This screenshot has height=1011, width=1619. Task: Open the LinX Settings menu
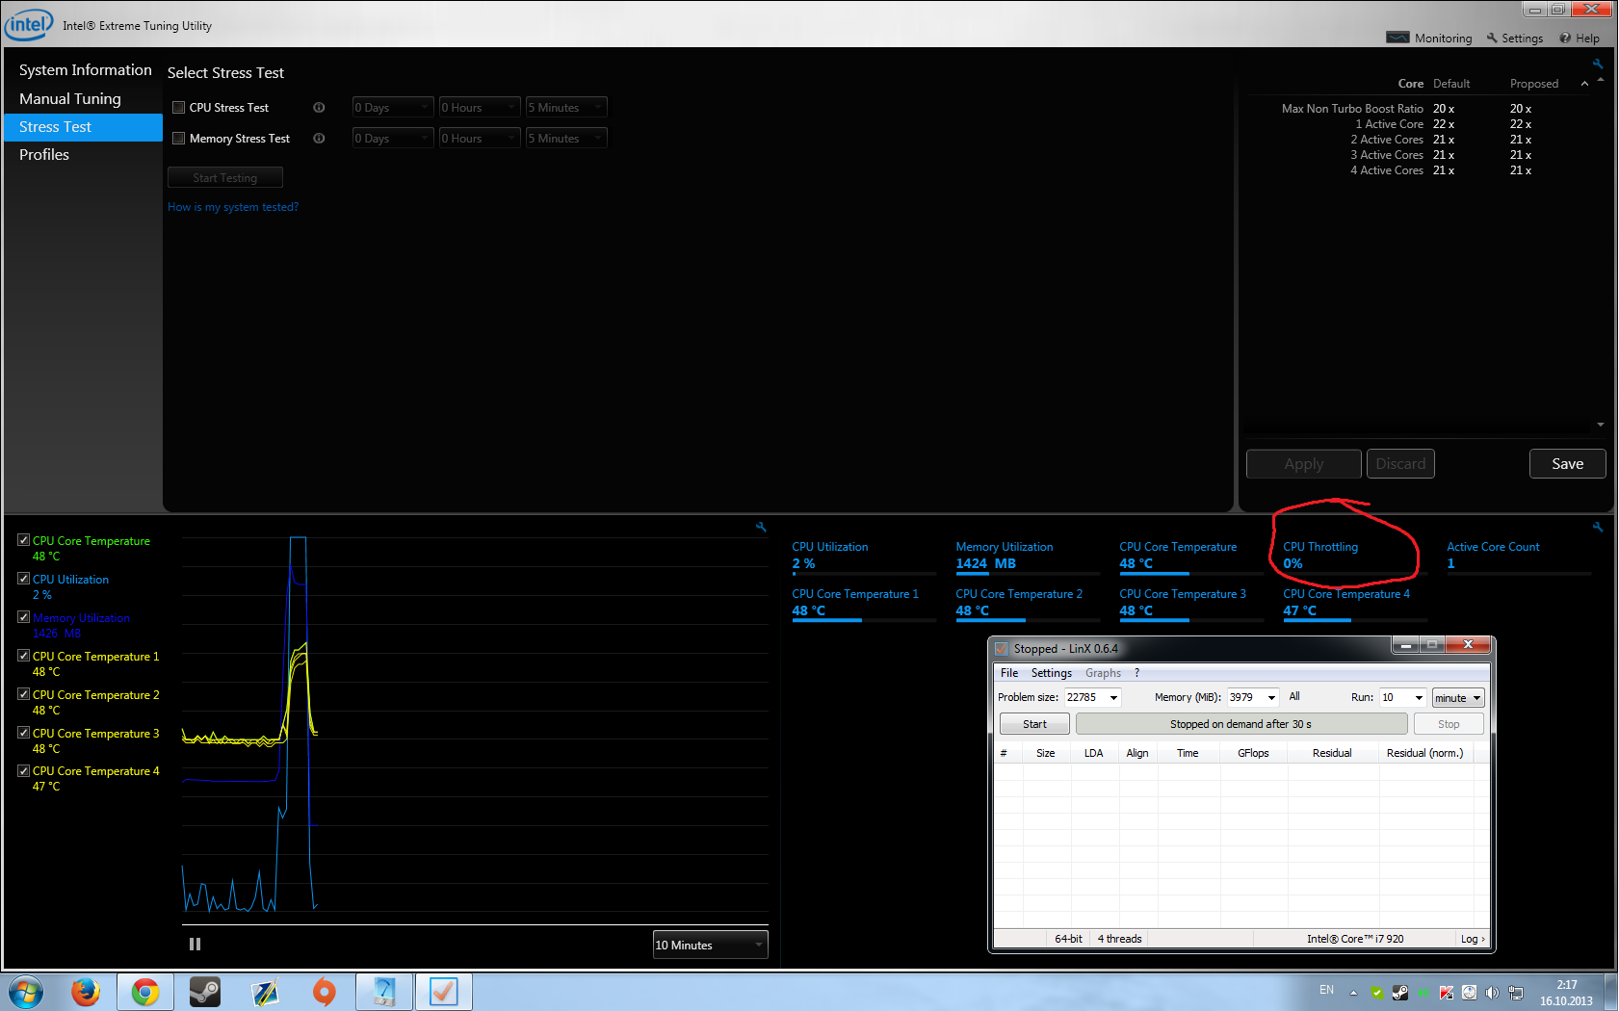[x=1052, y=673]
